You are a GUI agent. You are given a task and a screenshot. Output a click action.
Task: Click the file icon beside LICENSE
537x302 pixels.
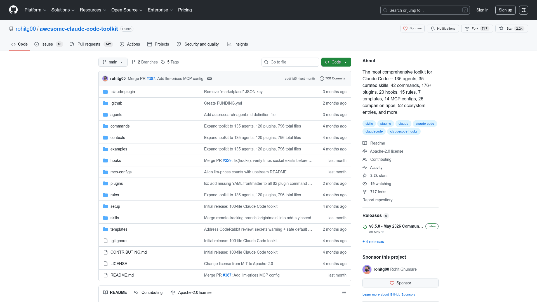[x=105, y=264]
